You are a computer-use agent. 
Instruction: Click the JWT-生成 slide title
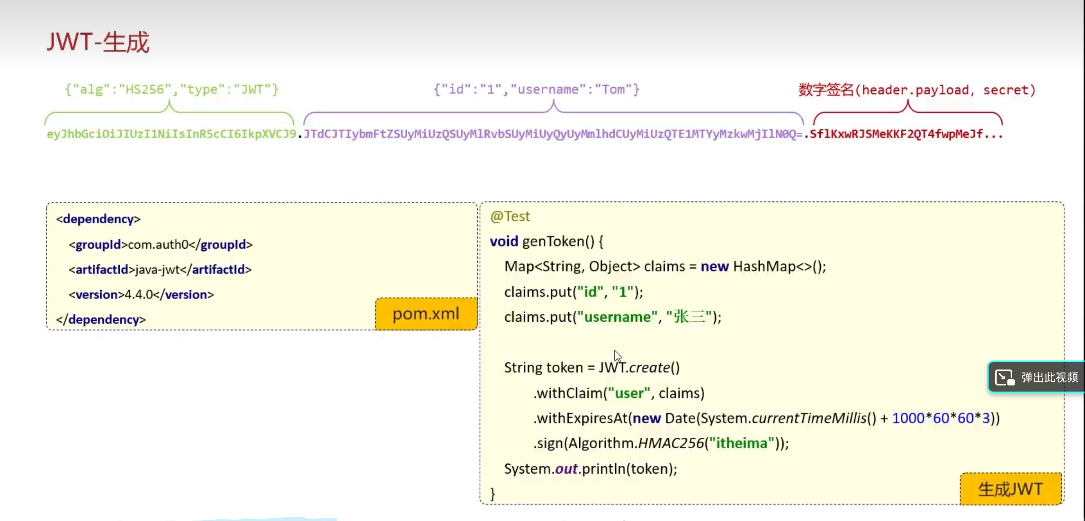(98, 42)
